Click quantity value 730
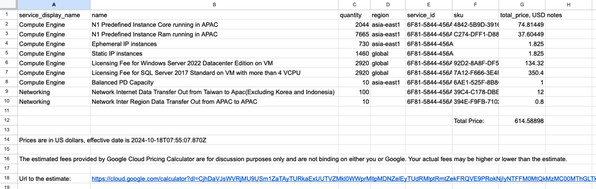The width and height of the screenshot is (596, 189). [x=354, y=44]
